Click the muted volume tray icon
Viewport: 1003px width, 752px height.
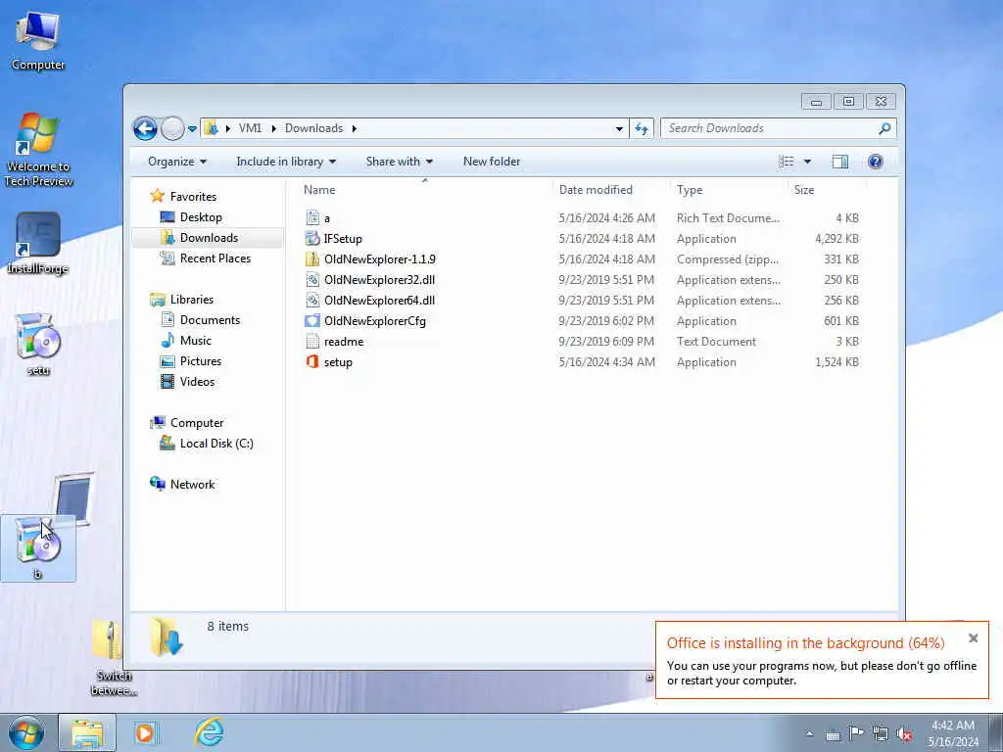click(x=904, y=734)
